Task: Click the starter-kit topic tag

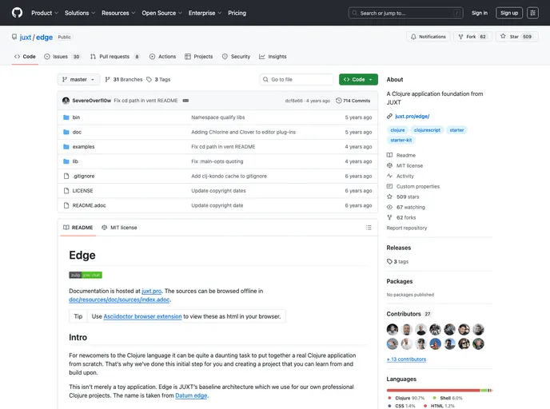Action: (x=401, y=140)
